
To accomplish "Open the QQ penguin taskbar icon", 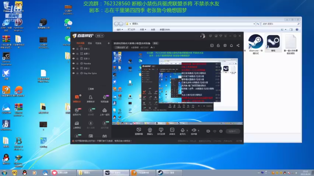I will (x=25, y=172).
